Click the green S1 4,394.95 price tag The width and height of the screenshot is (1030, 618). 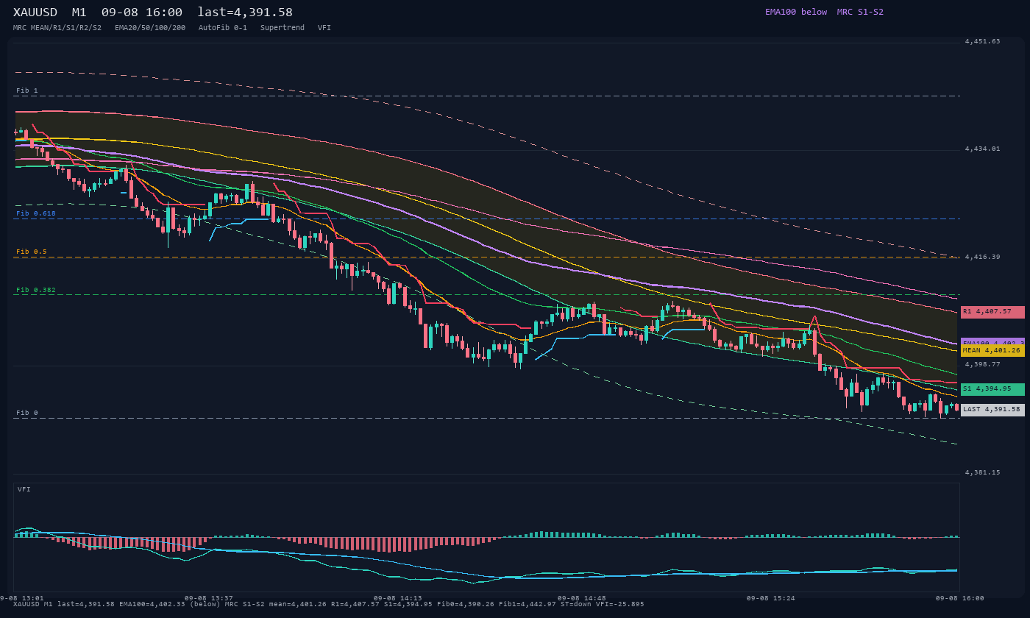tap(992, 389)
